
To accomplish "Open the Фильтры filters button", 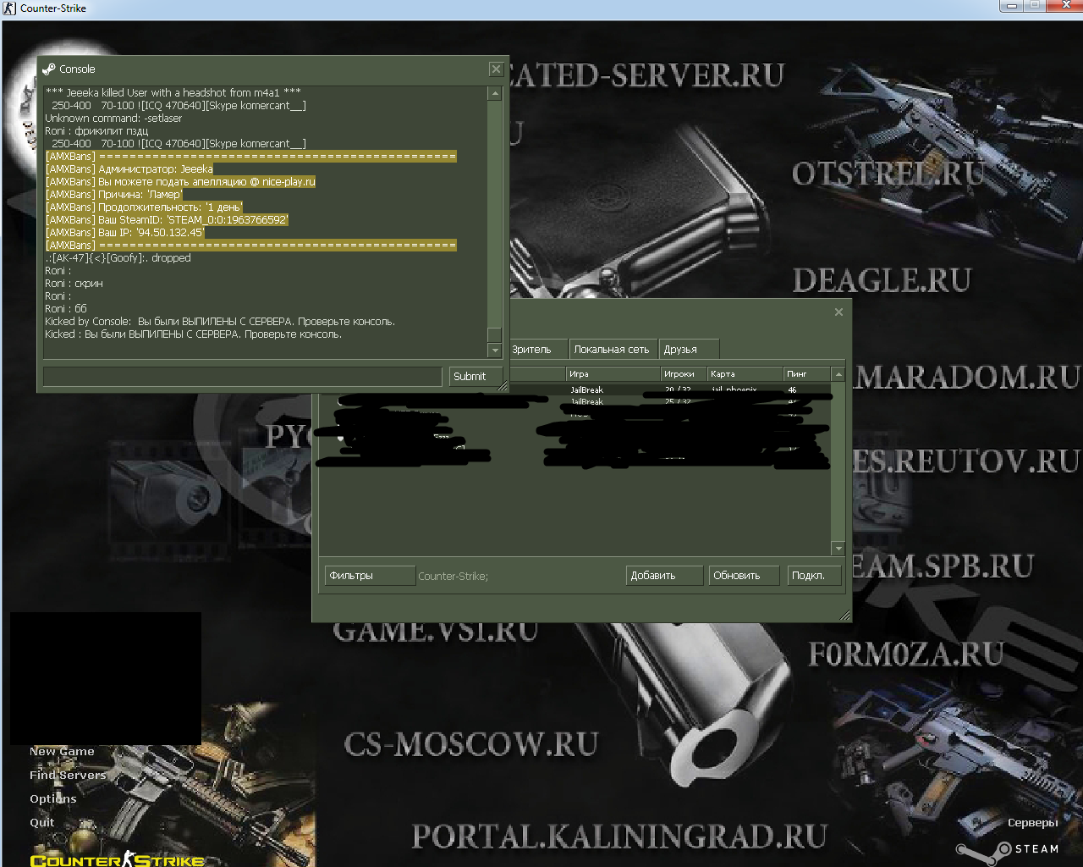I will pos(370,576).
